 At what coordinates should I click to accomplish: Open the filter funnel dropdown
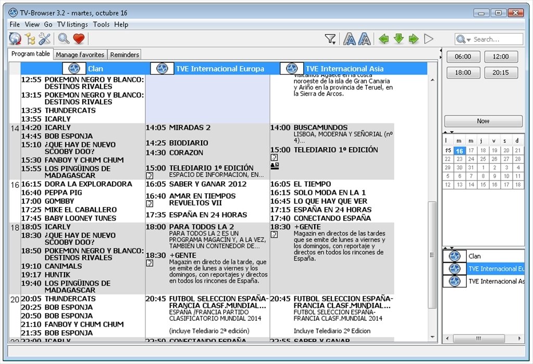tap(330, 39)
